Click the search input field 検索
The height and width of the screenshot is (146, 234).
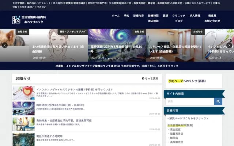[190, 101]
